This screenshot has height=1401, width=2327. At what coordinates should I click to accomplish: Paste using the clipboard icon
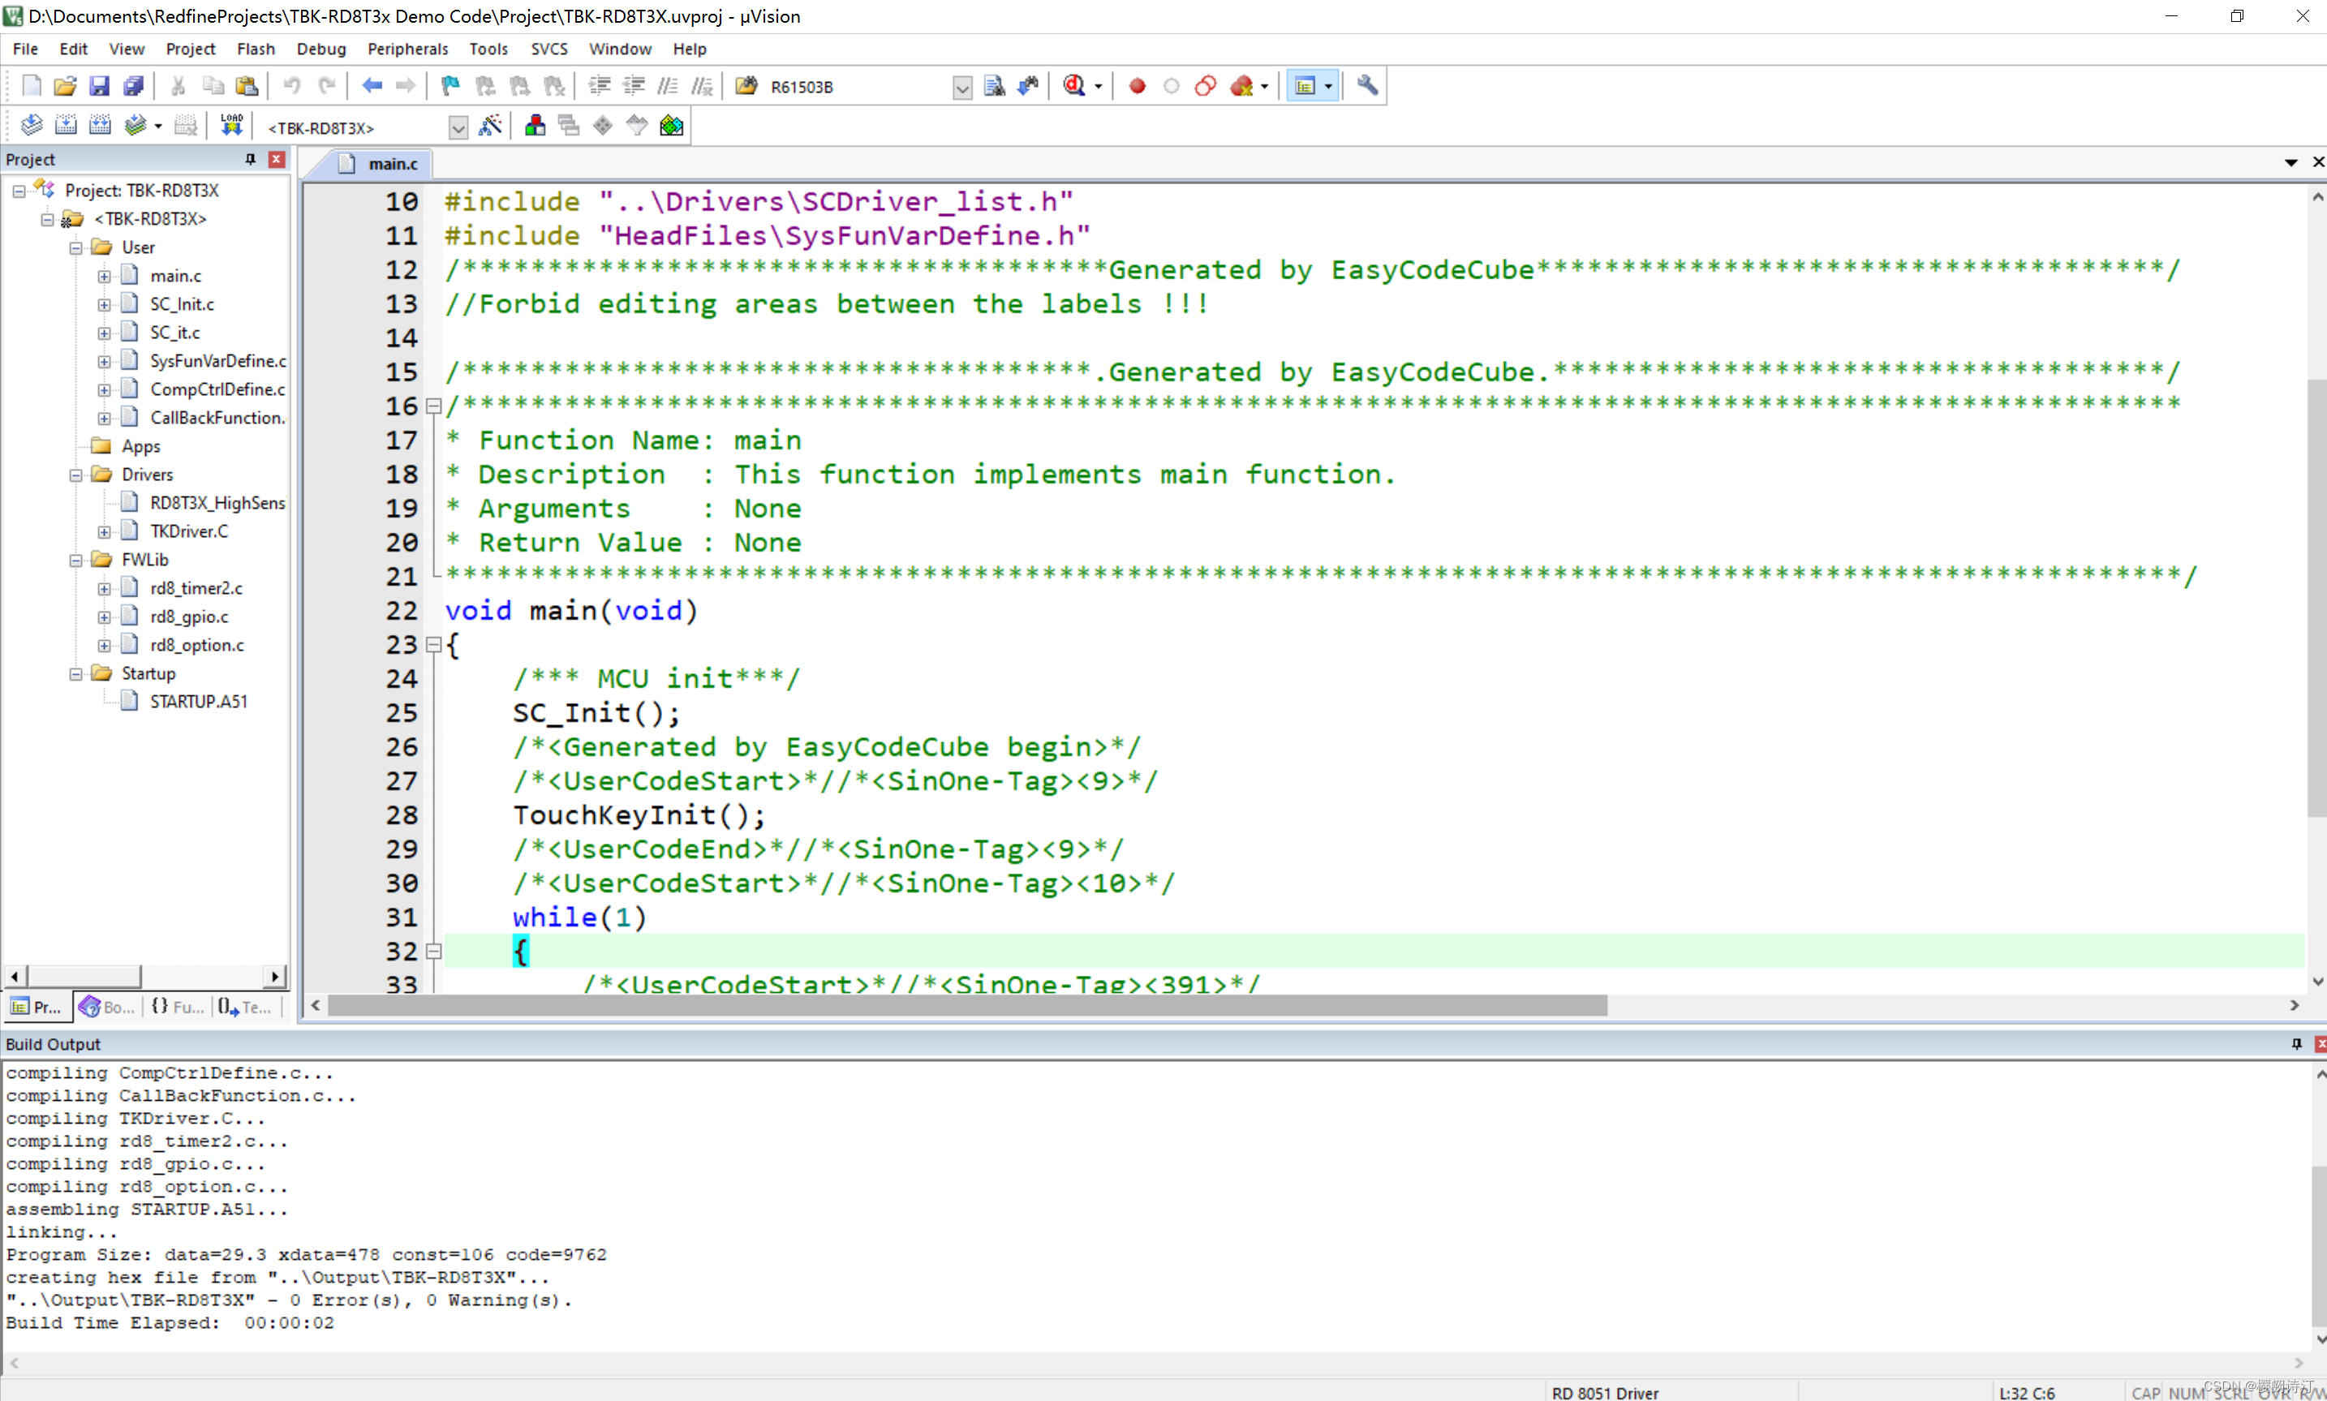(x=247, y=86)
